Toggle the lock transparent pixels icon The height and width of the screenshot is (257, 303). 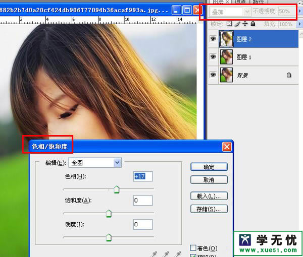click(229, 24)
